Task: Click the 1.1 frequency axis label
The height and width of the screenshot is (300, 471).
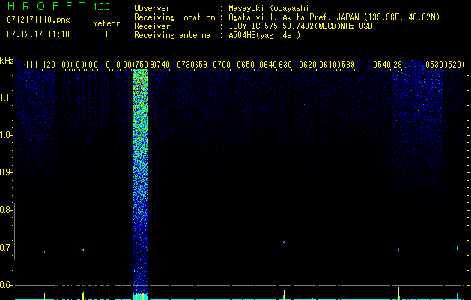Action: [x=6, y=97]
